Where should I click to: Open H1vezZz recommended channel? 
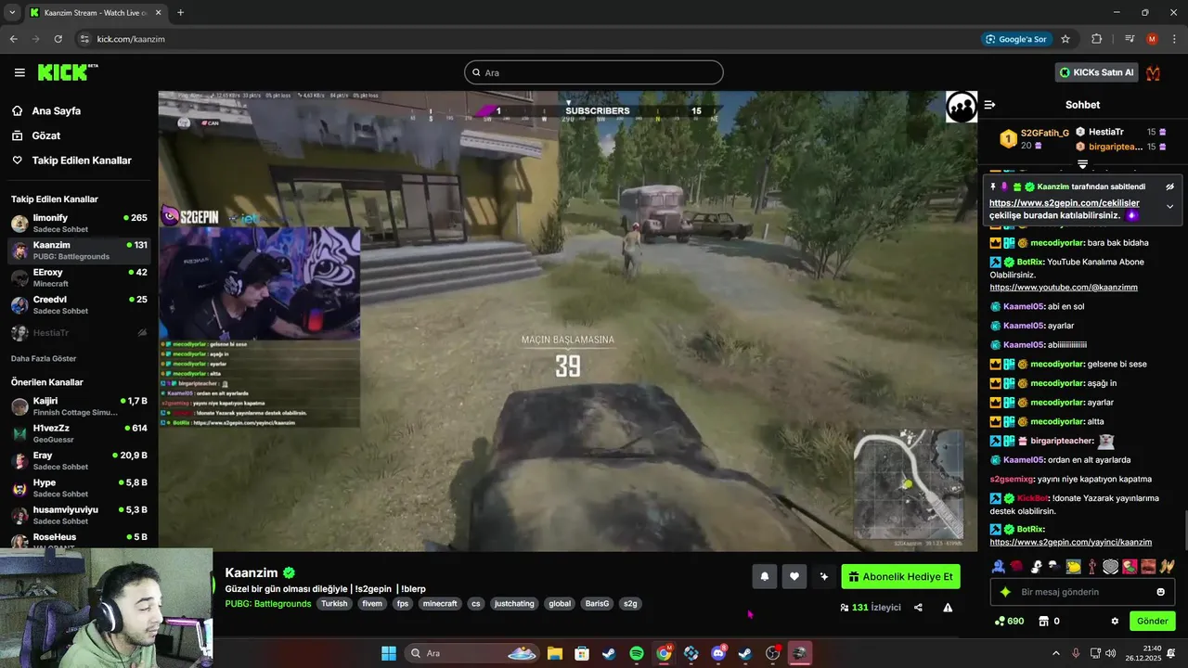click(79, 433)
